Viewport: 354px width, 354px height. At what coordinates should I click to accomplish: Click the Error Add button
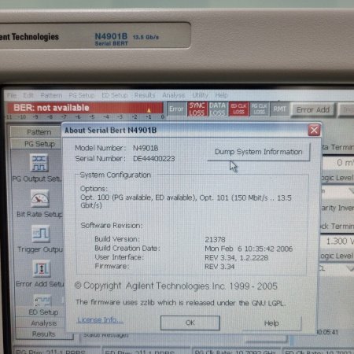[313, 110]
